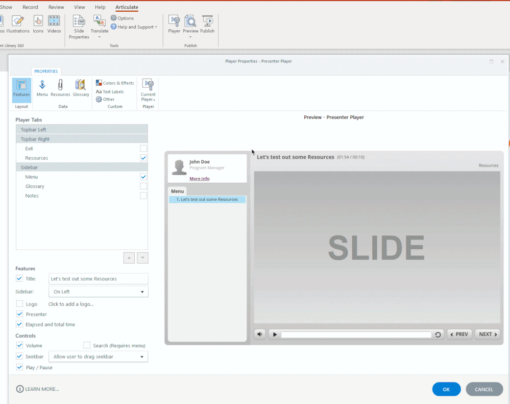Open Colors & Effects settings
This screenshot has height=404, width=510.
click(115, 83)
